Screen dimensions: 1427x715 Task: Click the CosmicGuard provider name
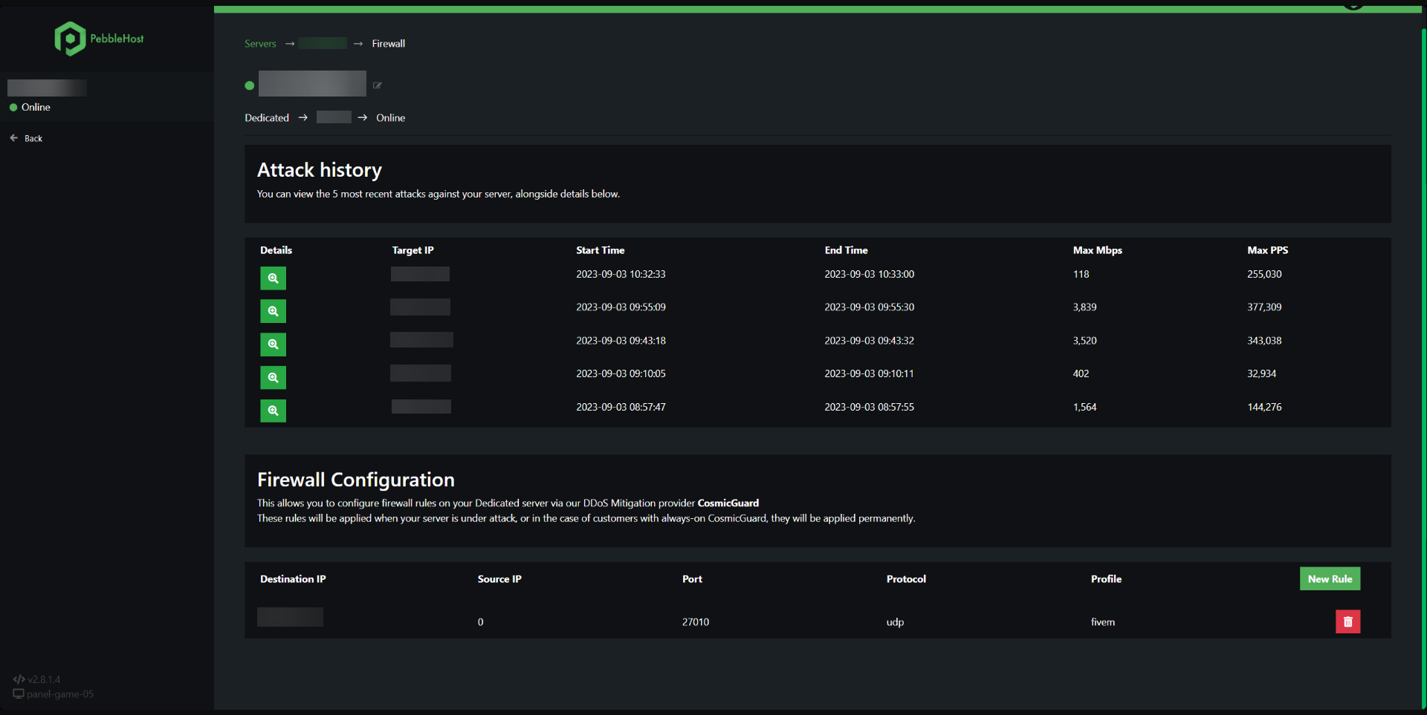tap(728, 503)
